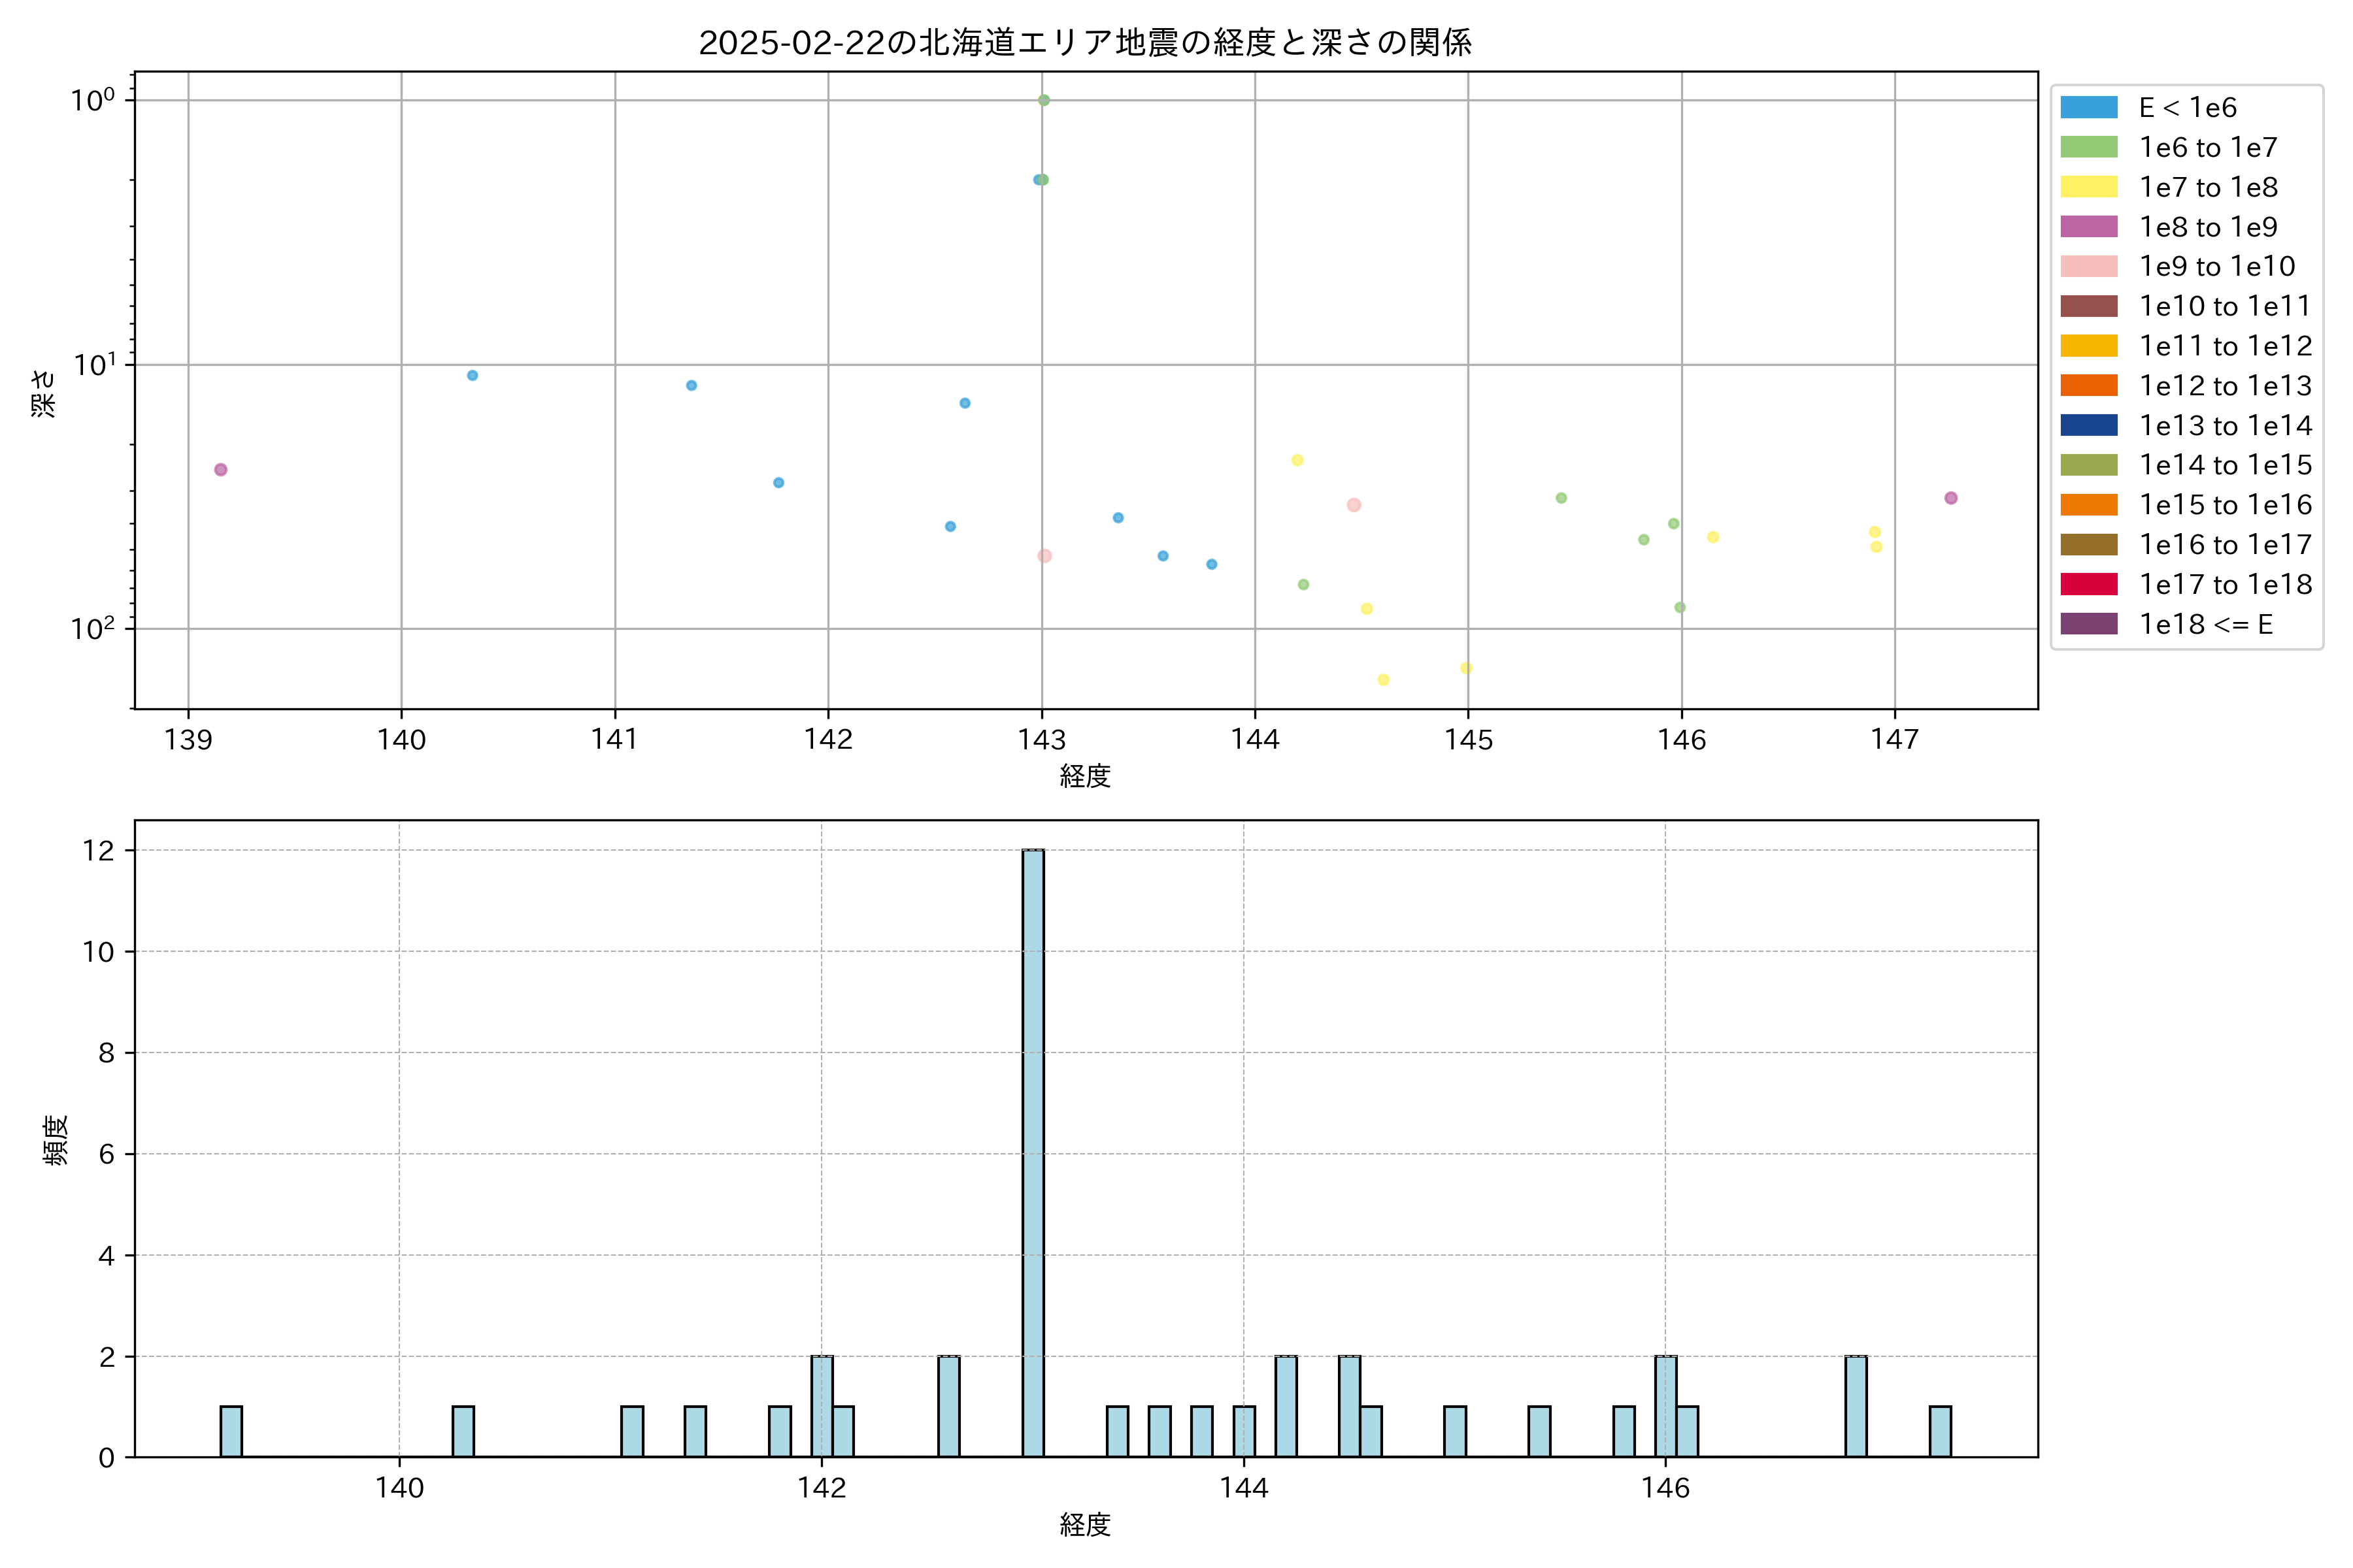Click the purple scatter point near longitude 139

point(221,470)
